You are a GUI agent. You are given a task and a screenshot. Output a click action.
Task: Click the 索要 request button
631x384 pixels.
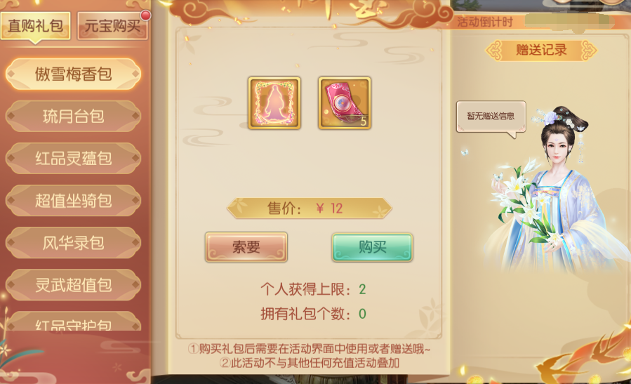(x=246, y=246)
